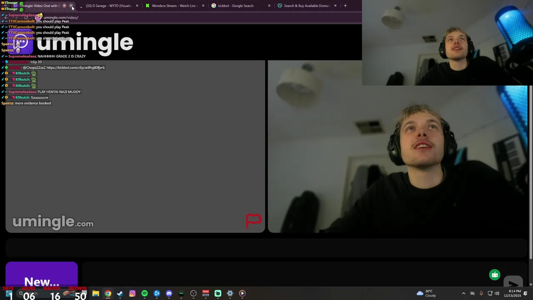
Task: Switch to the Search & Buy Available Domain tab
Action: pos(307,6)
